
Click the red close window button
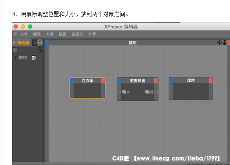16,27
